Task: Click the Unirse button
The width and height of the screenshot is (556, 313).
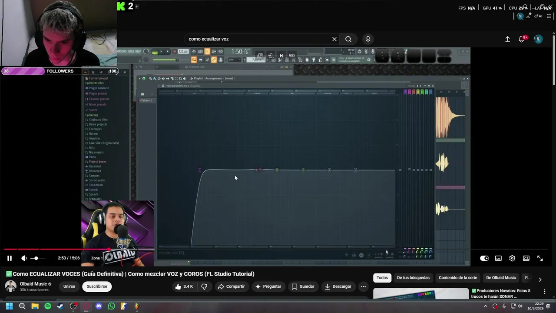Action: click(69, 286)
